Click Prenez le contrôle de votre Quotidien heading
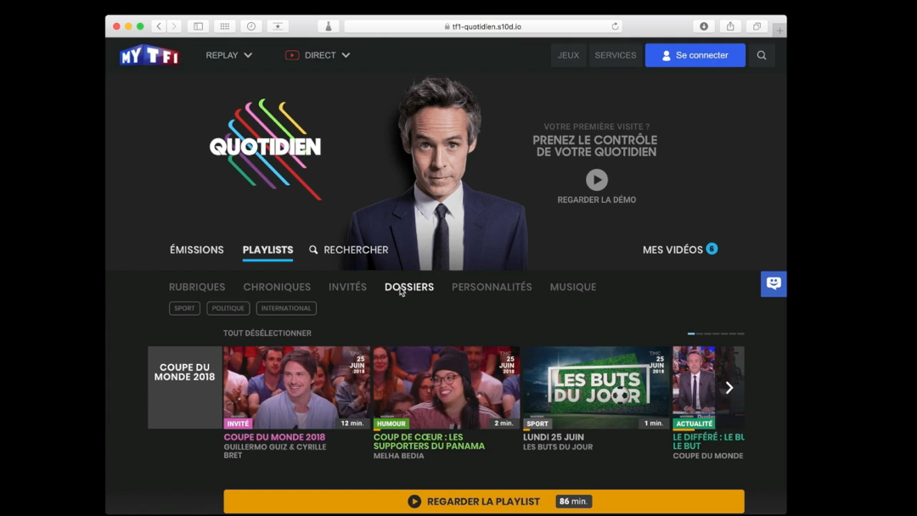 594,146
